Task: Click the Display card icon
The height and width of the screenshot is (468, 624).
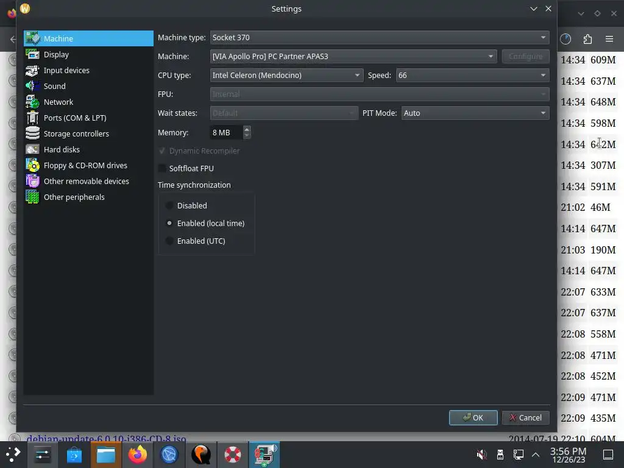Action: [33, 54]
